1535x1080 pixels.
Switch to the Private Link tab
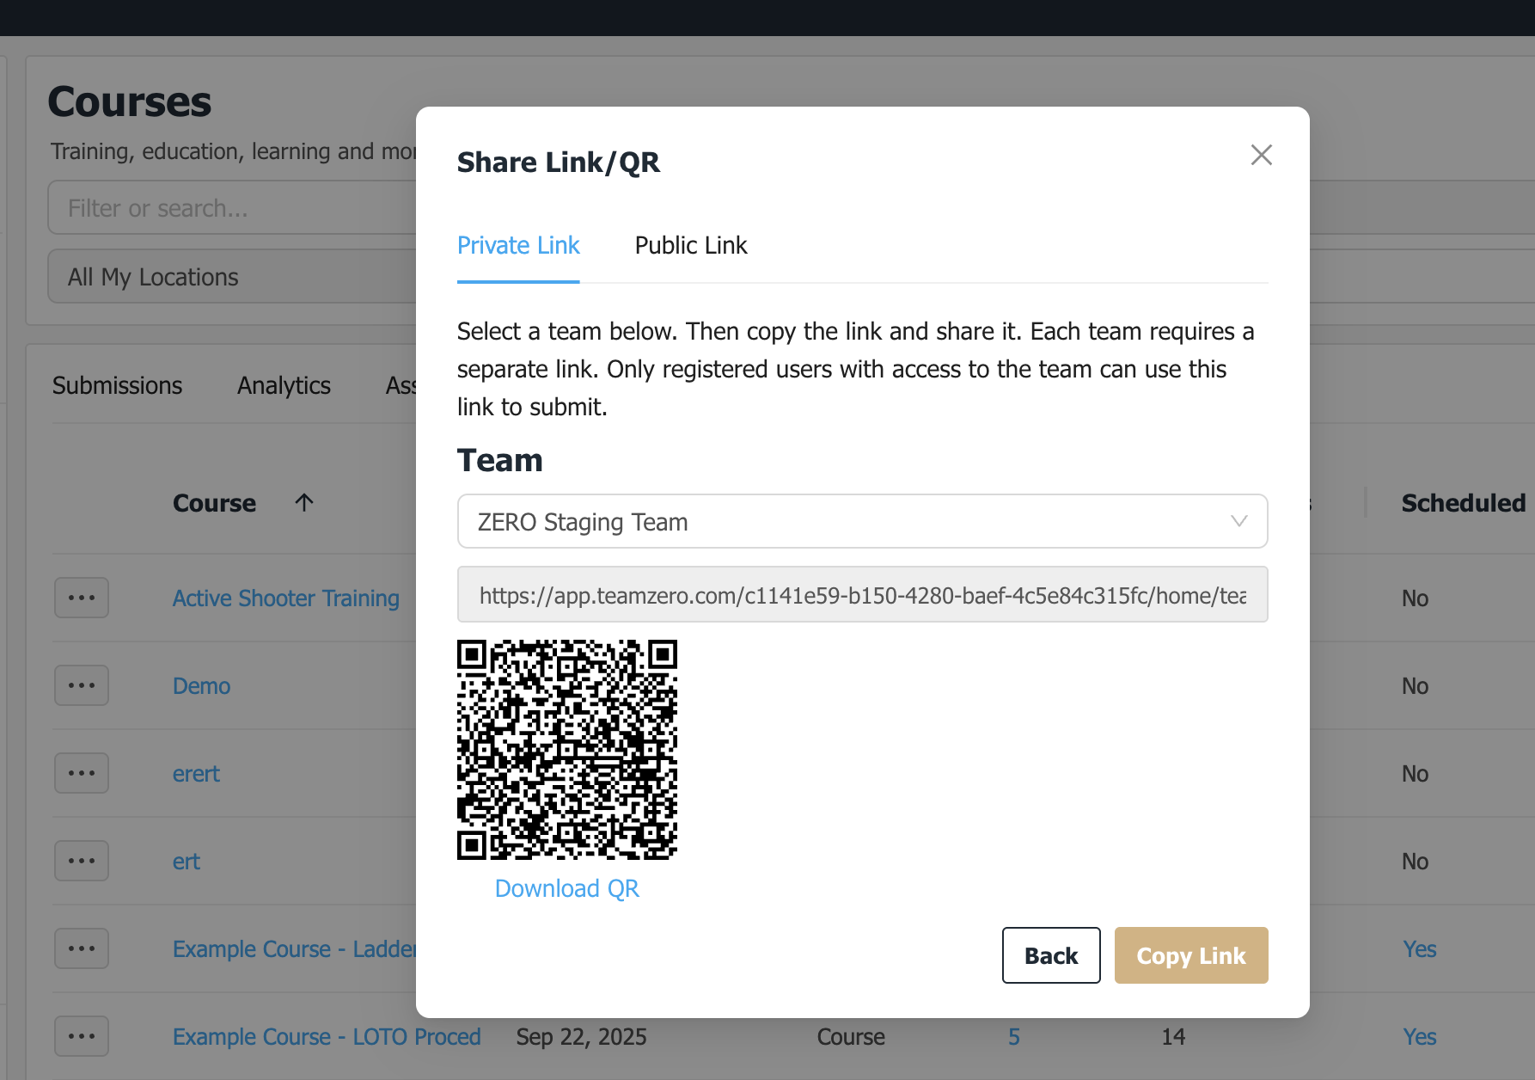[518, 246]
